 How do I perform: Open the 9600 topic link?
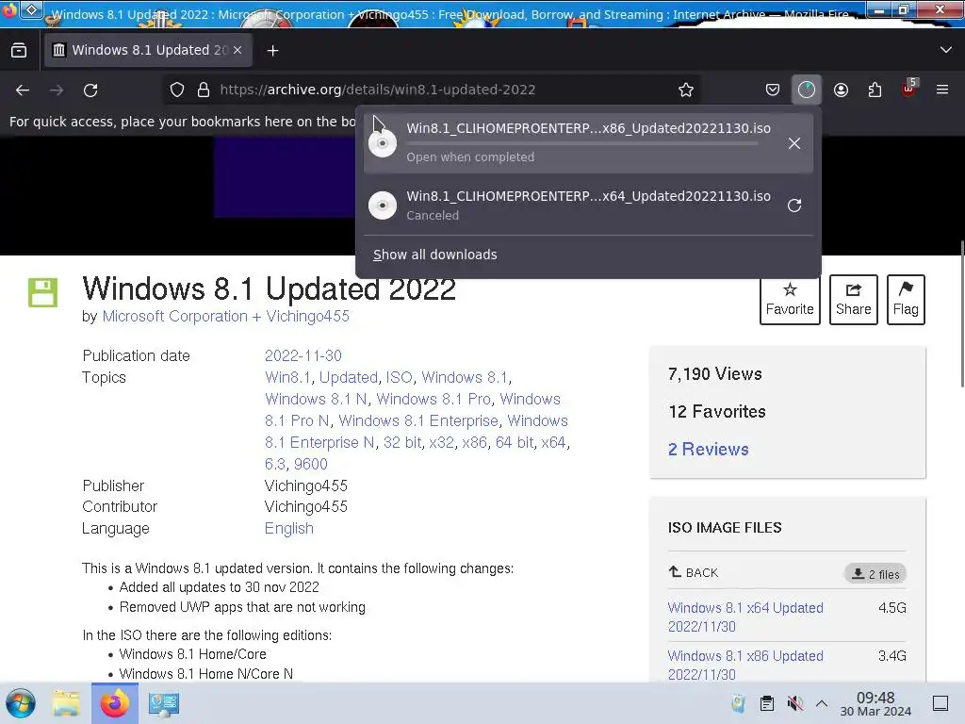click(311, 464)
